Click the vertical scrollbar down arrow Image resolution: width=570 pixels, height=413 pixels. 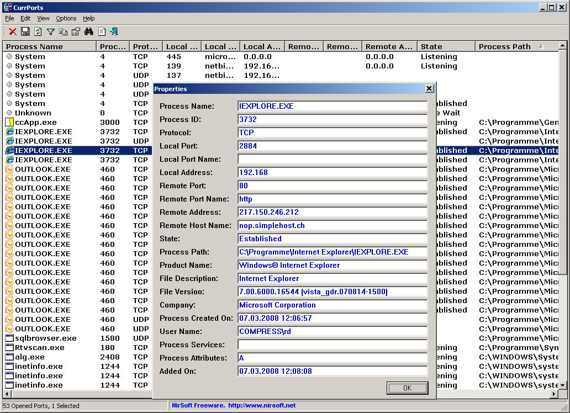coord(562,385)
